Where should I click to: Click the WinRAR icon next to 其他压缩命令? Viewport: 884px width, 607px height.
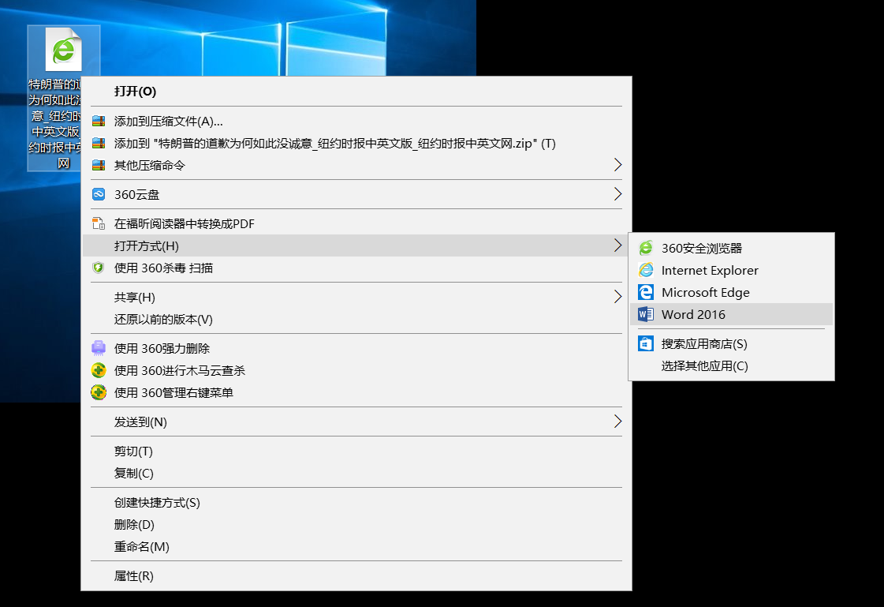[x=99, y=165]
